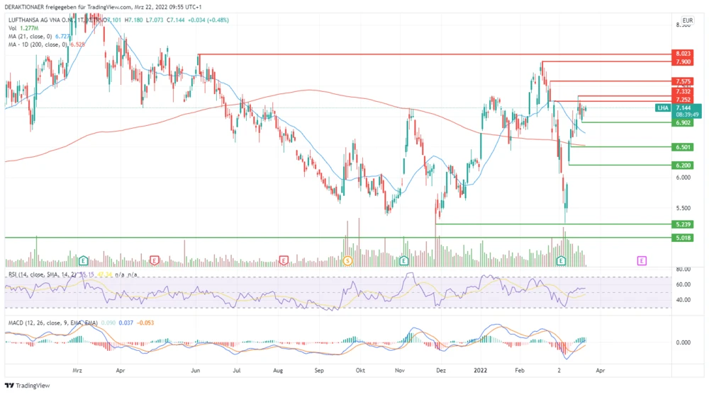Image resolution: width=709 pixels, height=394 pixels.
Task: Click the Mrz label on time axis
Action: click(77, 371)
